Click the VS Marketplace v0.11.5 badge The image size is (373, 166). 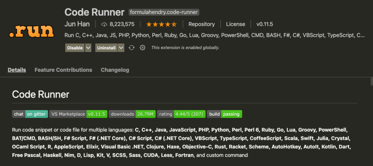(x=78, y=114)
